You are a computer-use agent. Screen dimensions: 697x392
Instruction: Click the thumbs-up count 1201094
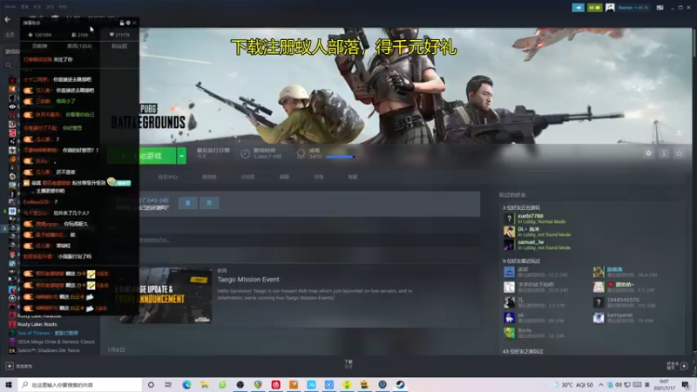pyautogui.click(x=40, y=35)
